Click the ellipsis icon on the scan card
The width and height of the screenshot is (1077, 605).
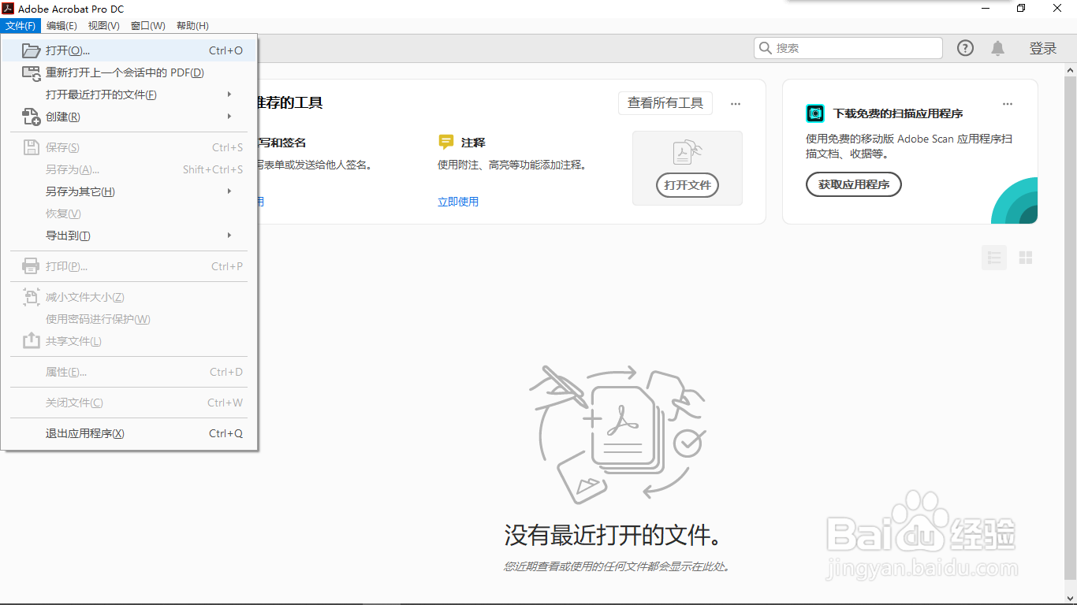tap(1007, 103)
